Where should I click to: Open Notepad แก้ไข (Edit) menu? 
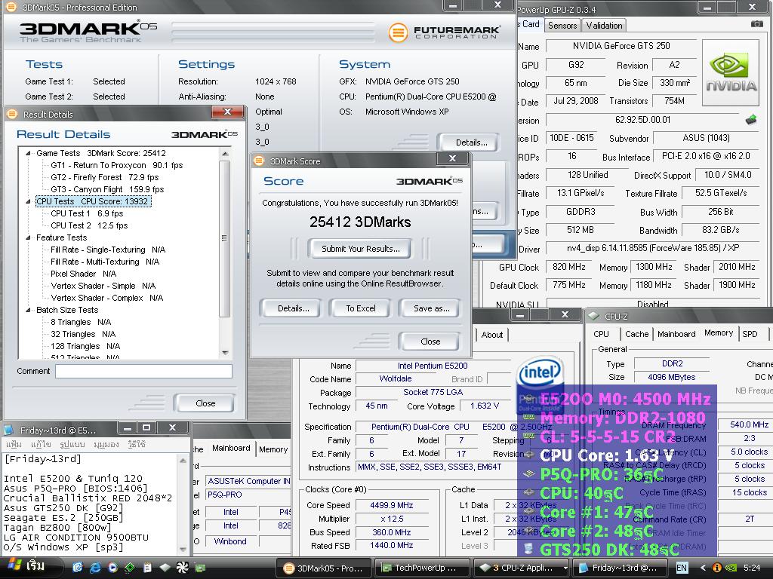41,444
